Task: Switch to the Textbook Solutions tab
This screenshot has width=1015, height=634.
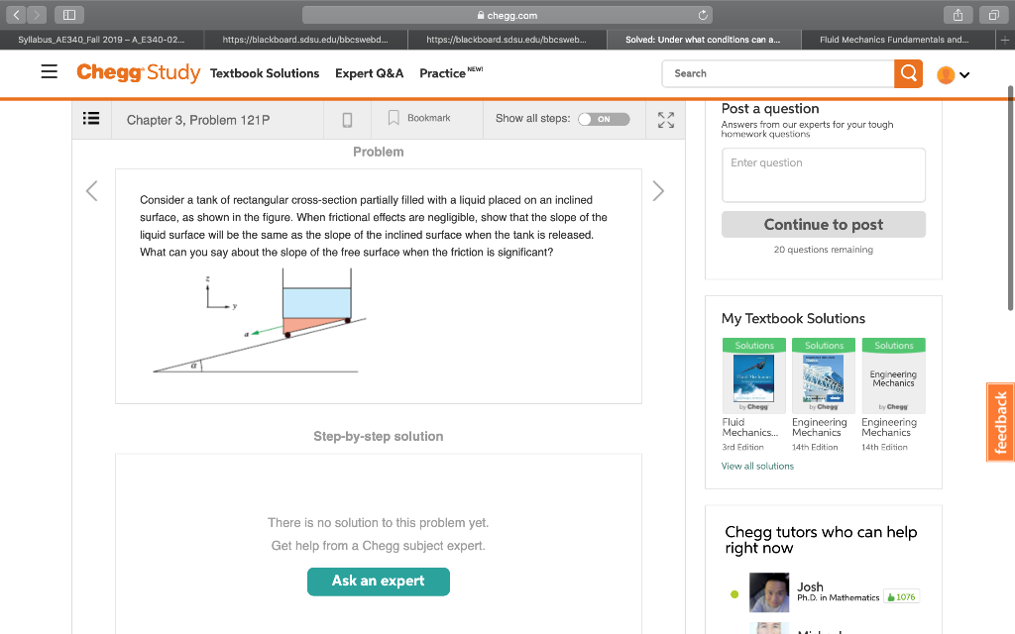Action: 265,73
